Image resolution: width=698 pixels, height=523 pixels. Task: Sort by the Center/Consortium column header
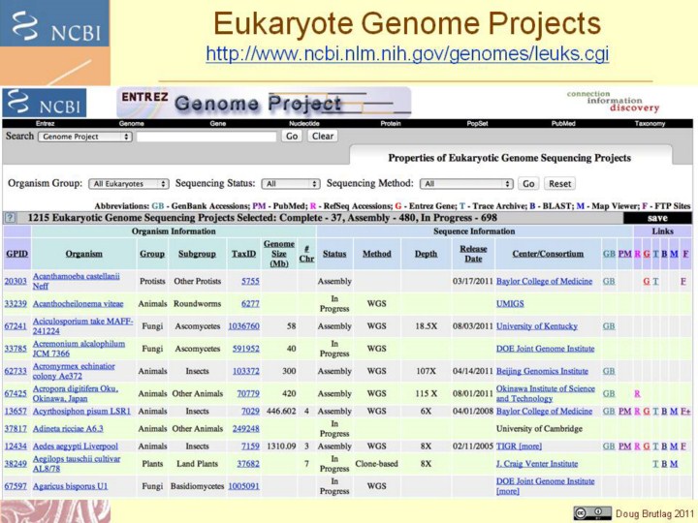pyautogui.click(x=548, y=254)
